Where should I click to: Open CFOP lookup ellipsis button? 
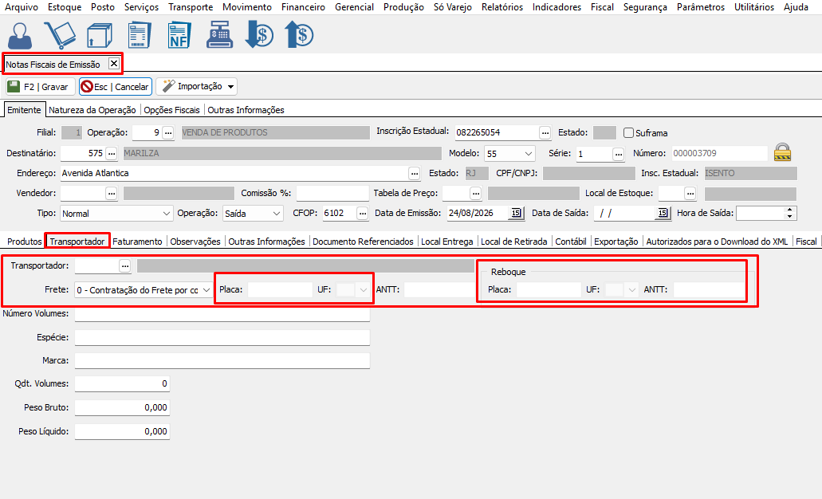[x=362, y=214]
